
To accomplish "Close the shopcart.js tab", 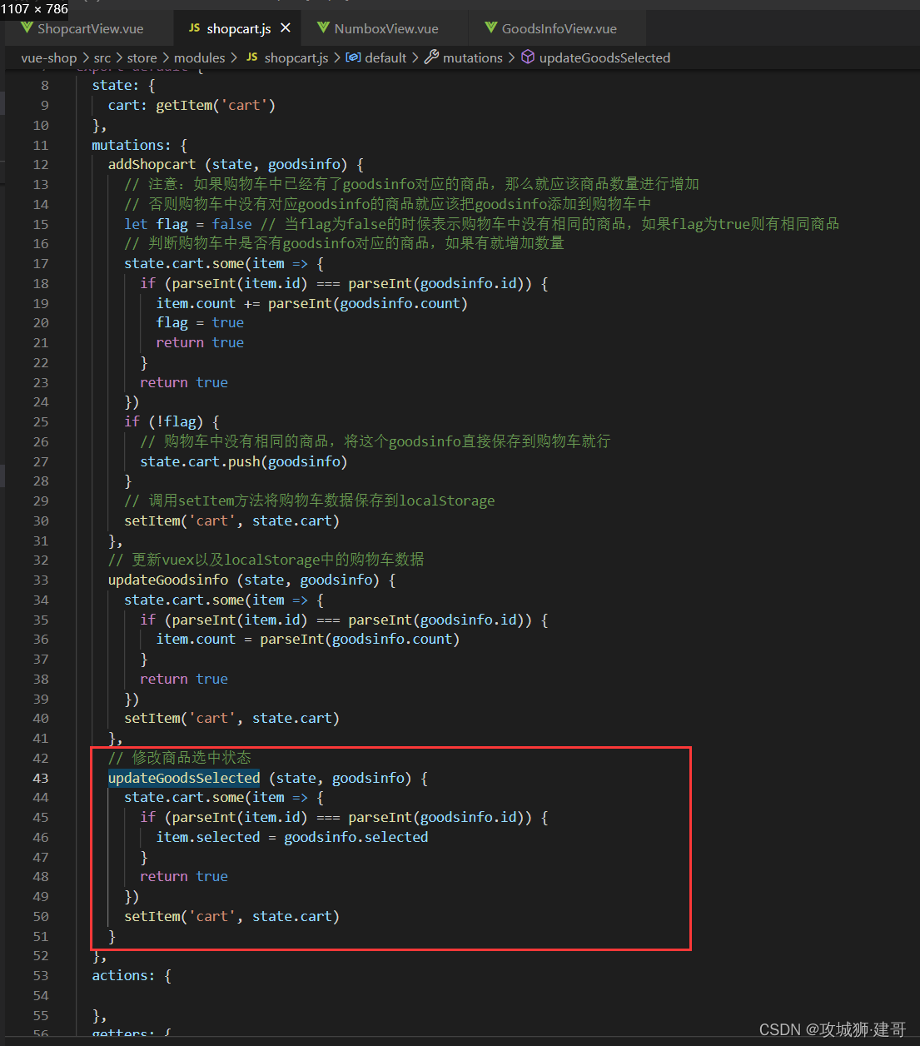I will [x=286, y=28].
